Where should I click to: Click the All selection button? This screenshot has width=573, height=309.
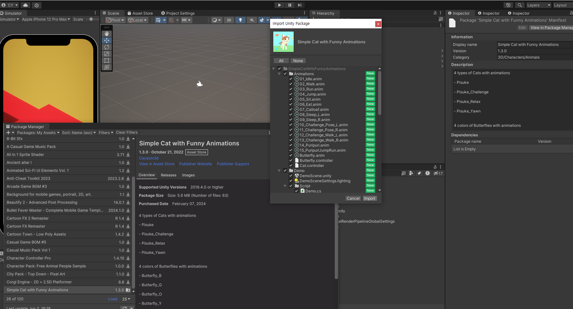[281, 61]
